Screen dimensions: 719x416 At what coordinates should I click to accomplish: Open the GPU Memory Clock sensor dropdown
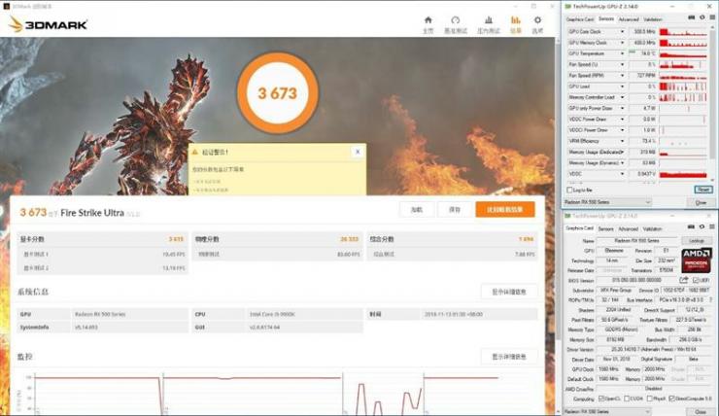click(622, 43)
